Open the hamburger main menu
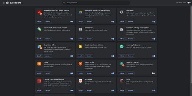Screen dimensions: 192x96 coord(4,3)
